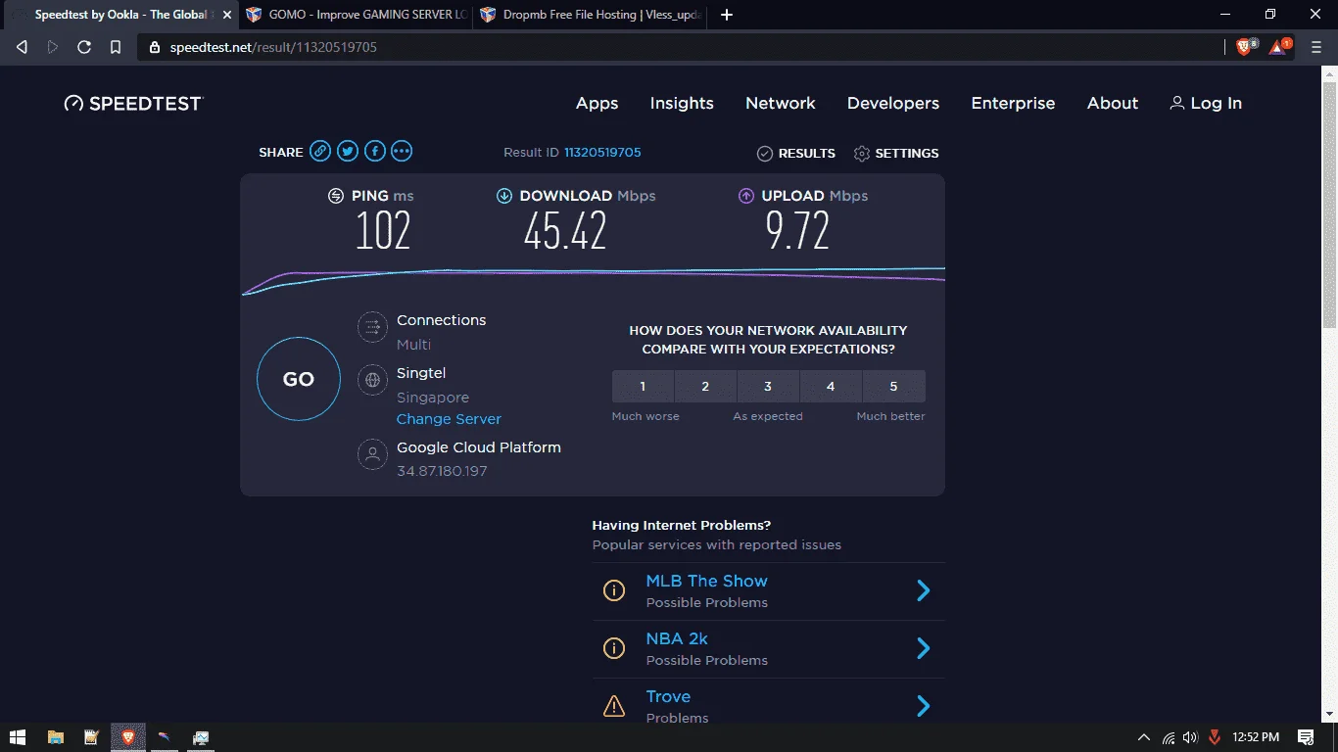1338x752 pixels.
Task: Click the 45.42 download speed value
Action: [x=565, y=231]
